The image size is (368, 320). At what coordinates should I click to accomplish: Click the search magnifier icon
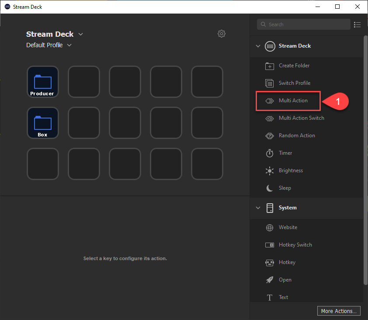coord(263,24)
